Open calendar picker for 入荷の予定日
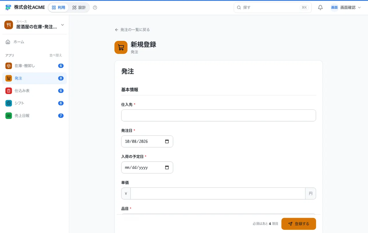368x233 pixels. pos(167,167)
